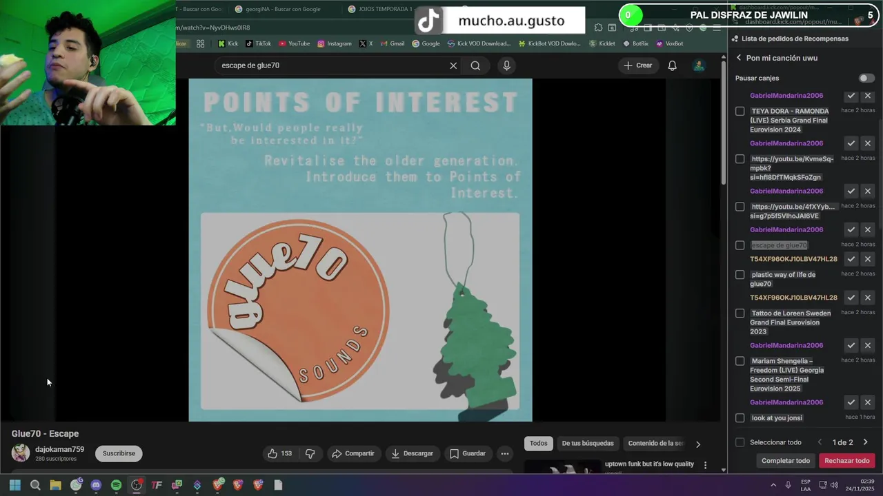Check the 'escape de glue70' request box

coord(740,245)
